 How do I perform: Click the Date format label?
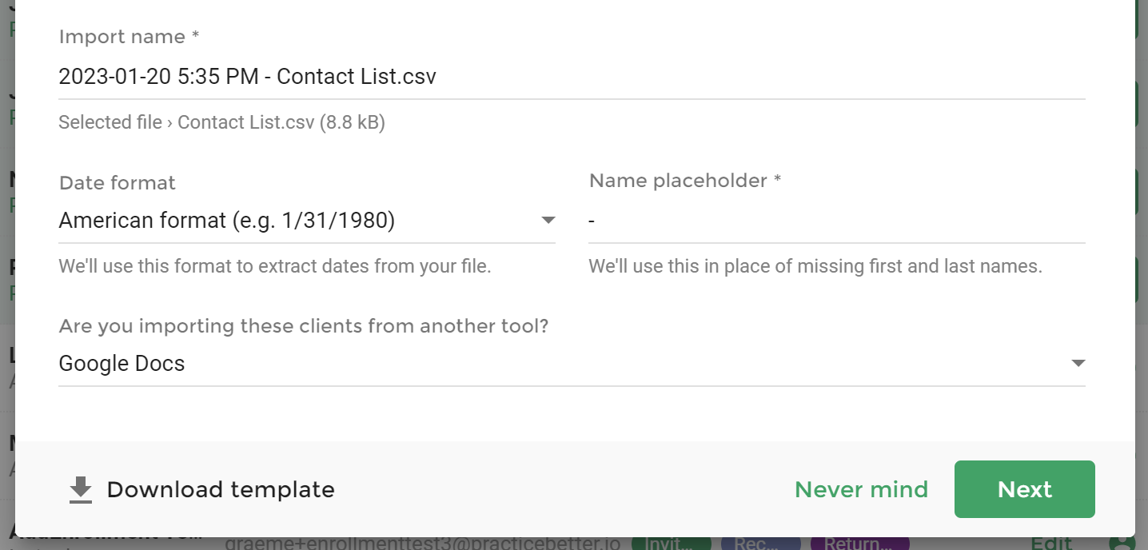[x=118, y=183]
